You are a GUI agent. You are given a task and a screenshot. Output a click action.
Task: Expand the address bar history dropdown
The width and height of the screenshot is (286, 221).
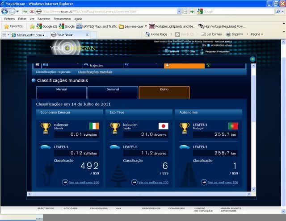[x=179, y=12]
